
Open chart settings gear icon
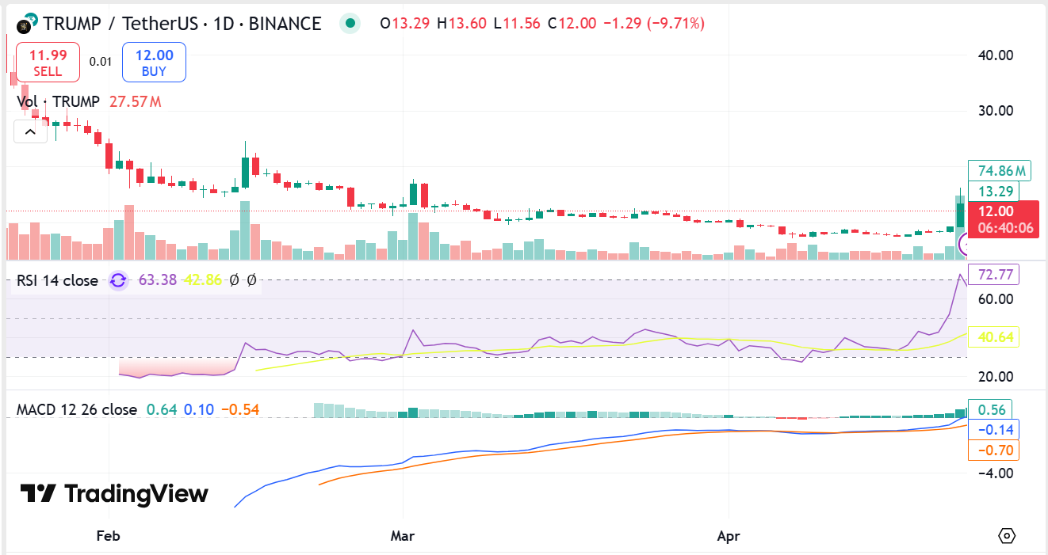[1006, 536]
